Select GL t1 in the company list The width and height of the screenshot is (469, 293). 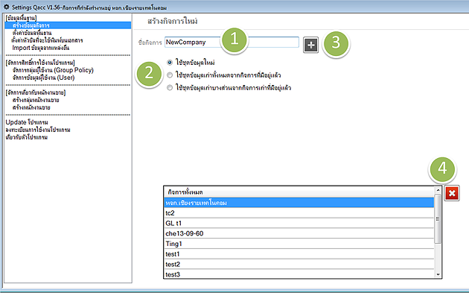tap(299, 223)
